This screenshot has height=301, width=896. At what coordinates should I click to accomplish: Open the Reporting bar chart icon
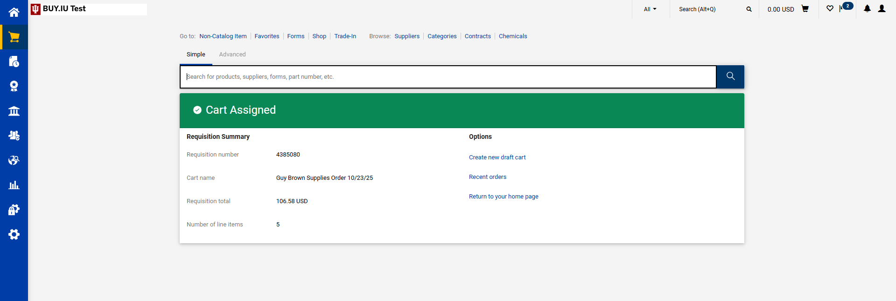pyautogui.click(x=14, y=185)
